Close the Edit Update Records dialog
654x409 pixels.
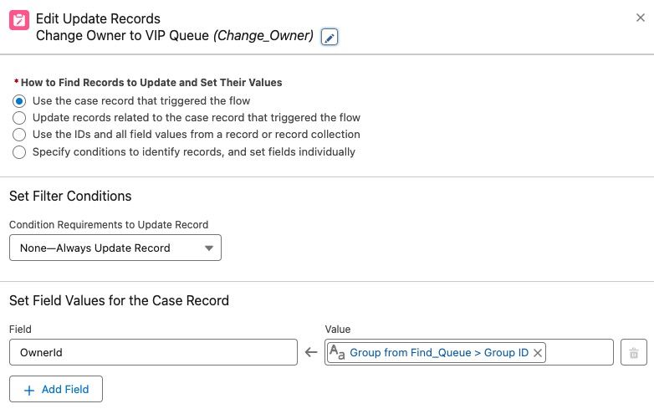641,18
